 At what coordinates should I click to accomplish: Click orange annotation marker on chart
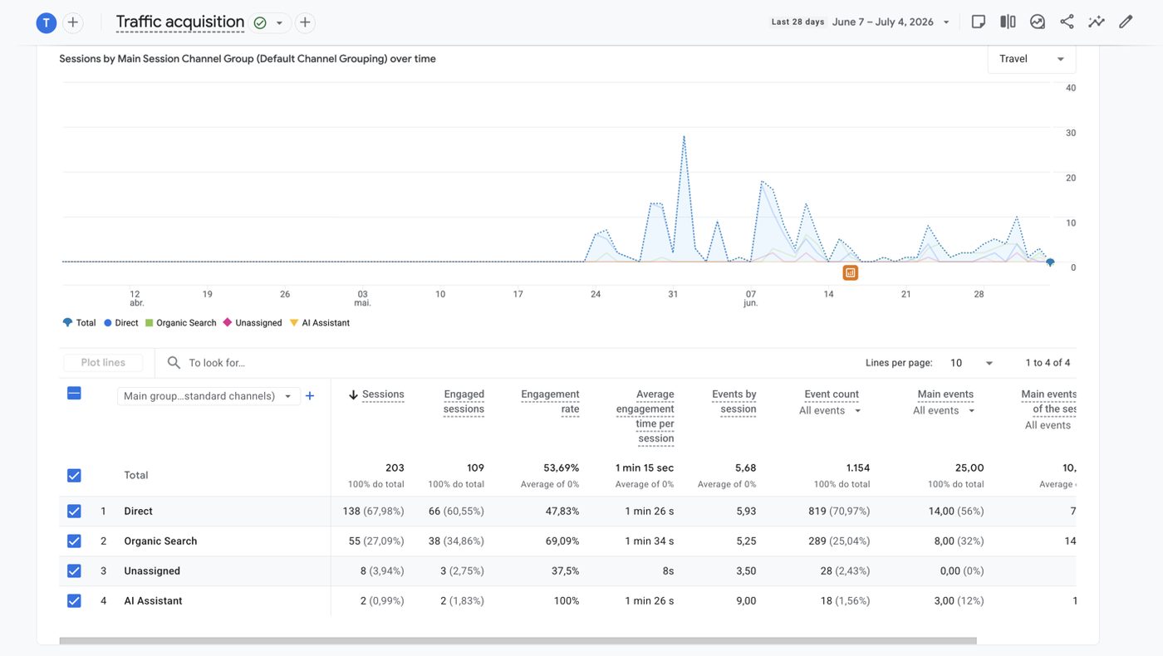pyautogui.click(x=850, y=272)
